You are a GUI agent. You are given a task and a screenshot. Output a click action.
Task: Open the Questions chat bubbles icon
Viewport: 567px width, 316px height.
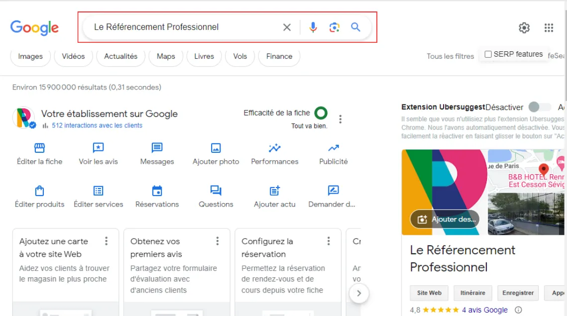click(x=216, y=191)
